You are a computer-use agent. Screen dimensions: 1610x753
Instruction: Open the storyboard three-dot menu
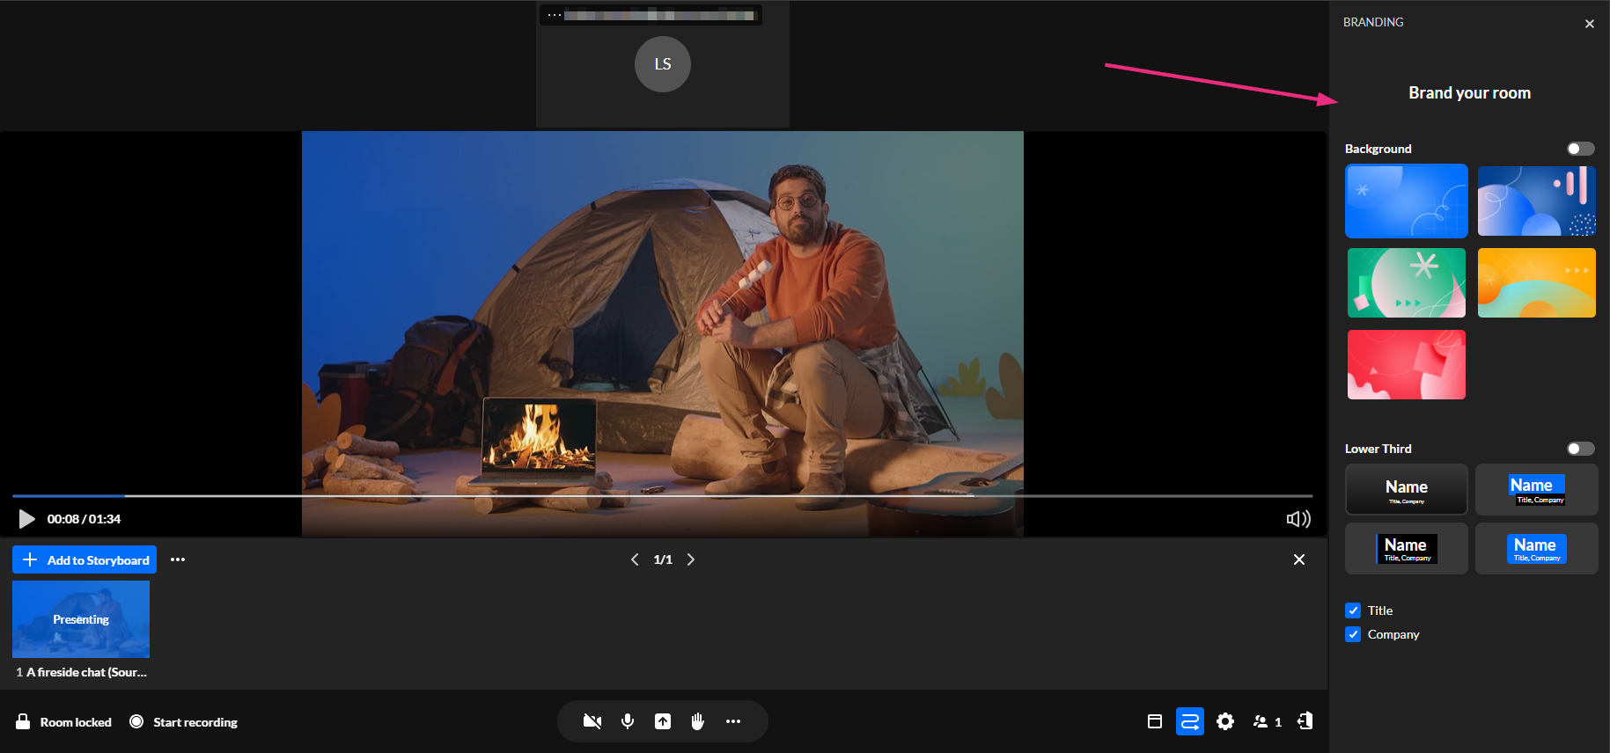[x=178, y=559]
